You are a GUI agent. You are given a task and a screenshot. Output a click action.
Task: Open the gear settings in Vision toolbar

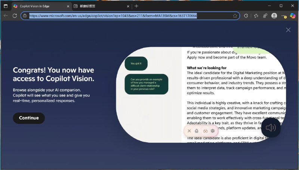click(x=213, y=131)
